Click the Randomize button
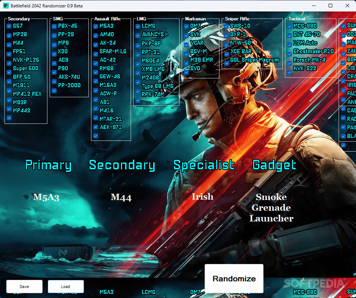This screenshot has width=356, height=298. tap(234, 278)
